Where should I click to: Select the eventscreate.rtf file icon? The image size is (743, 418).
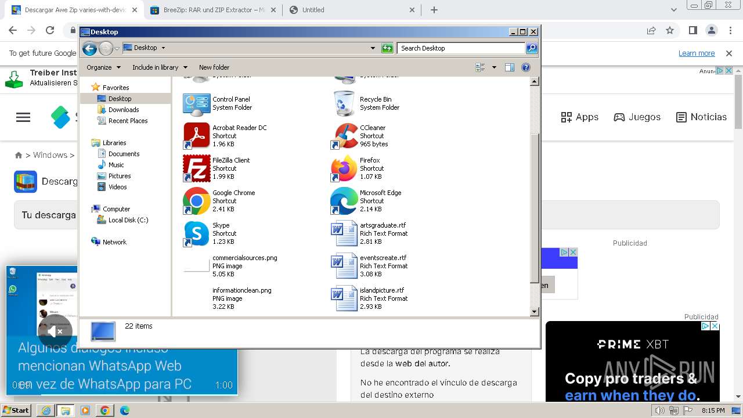(344, 266)
